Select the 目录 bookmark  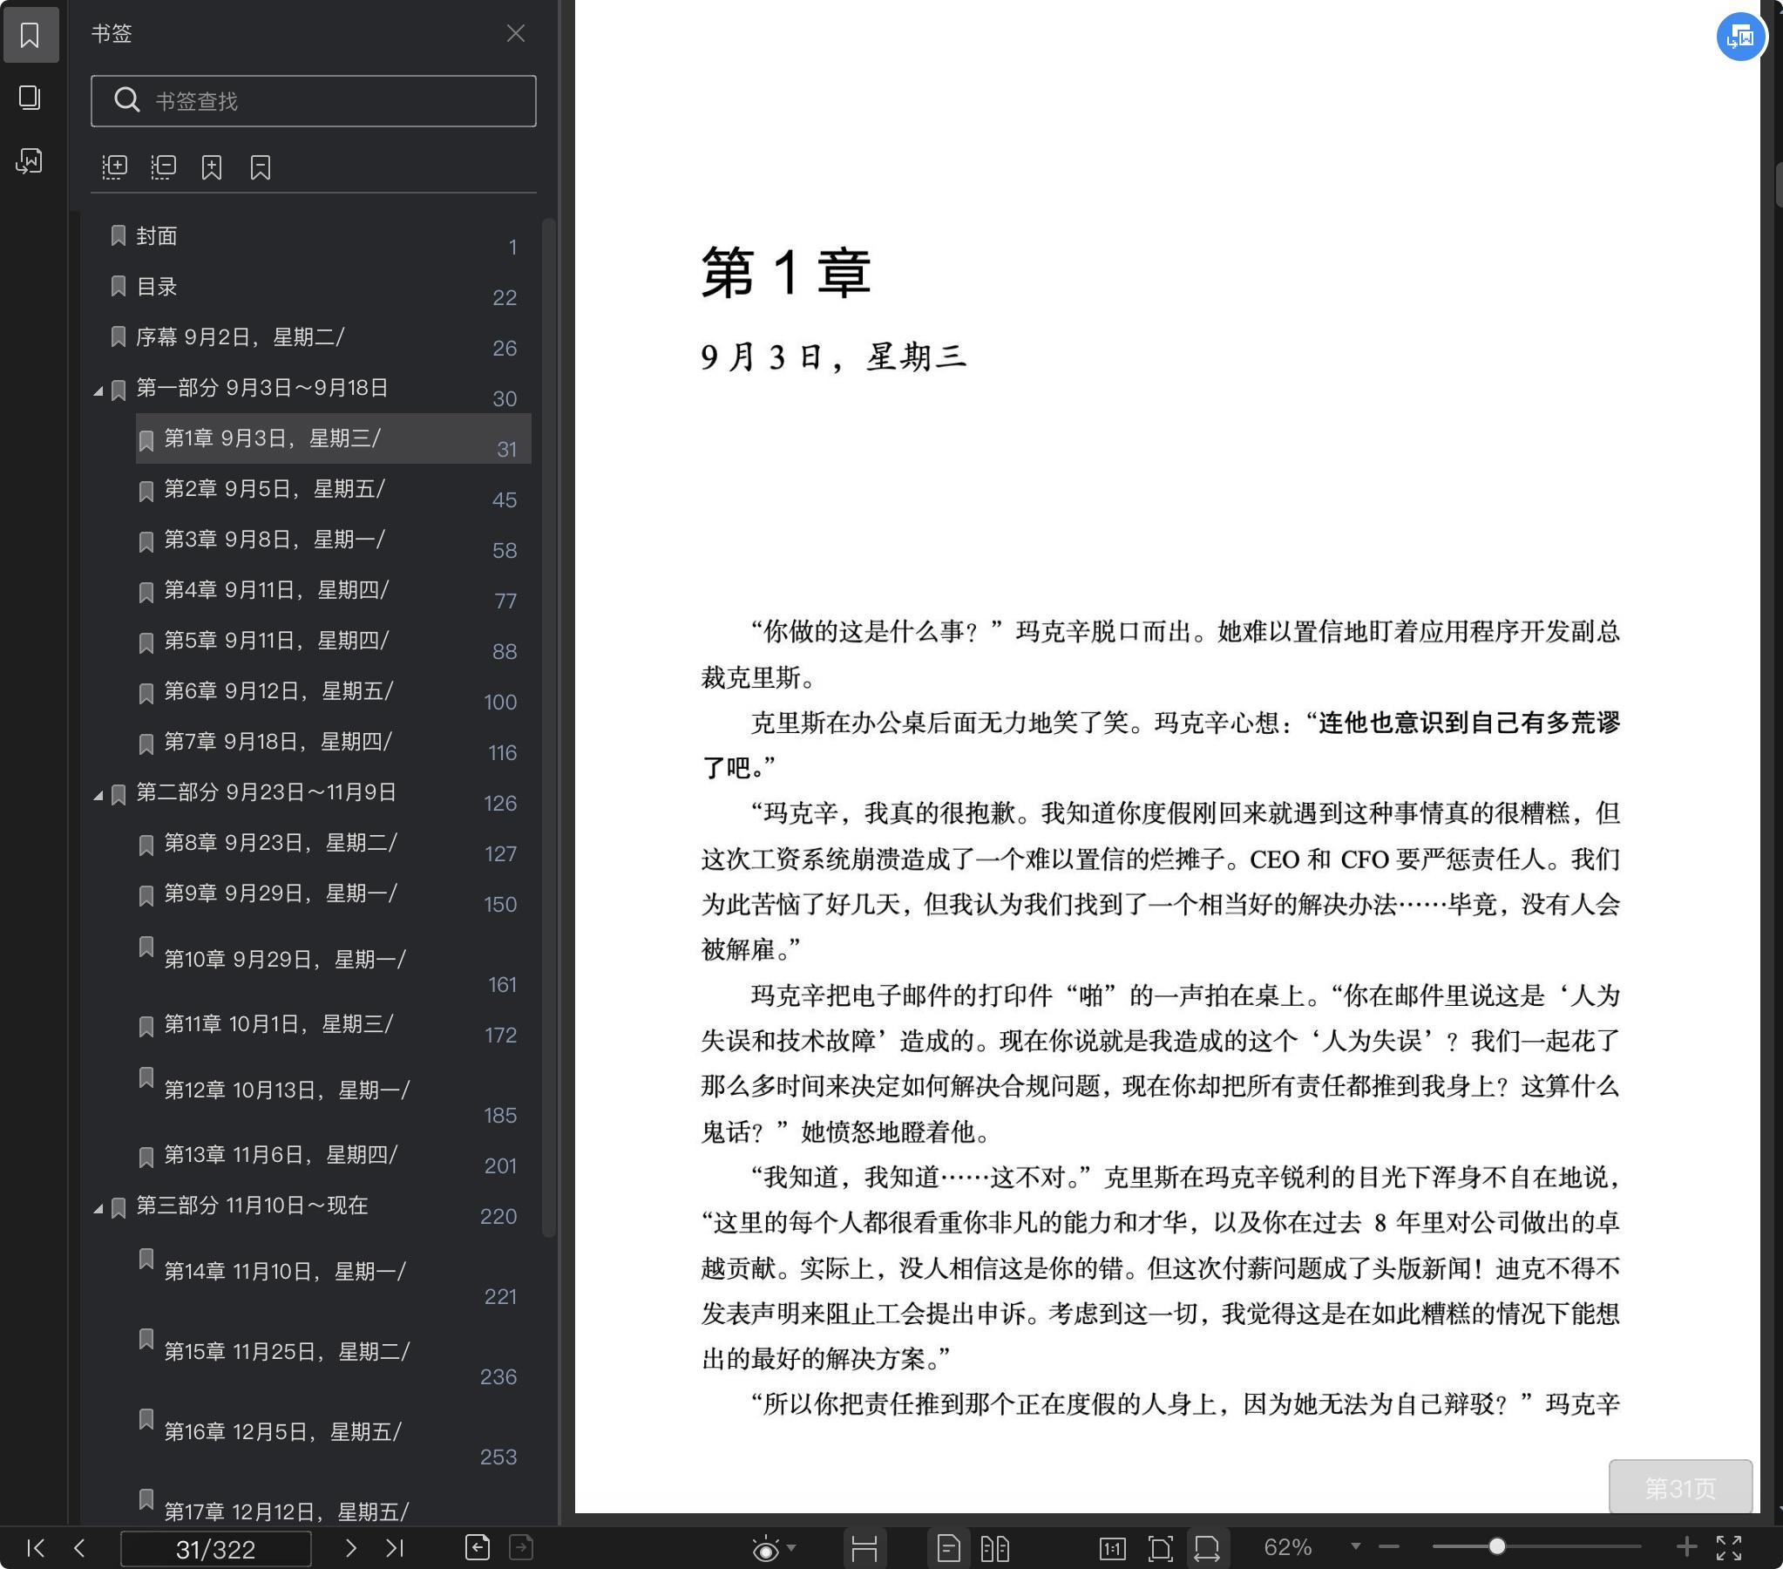[156, 286]
